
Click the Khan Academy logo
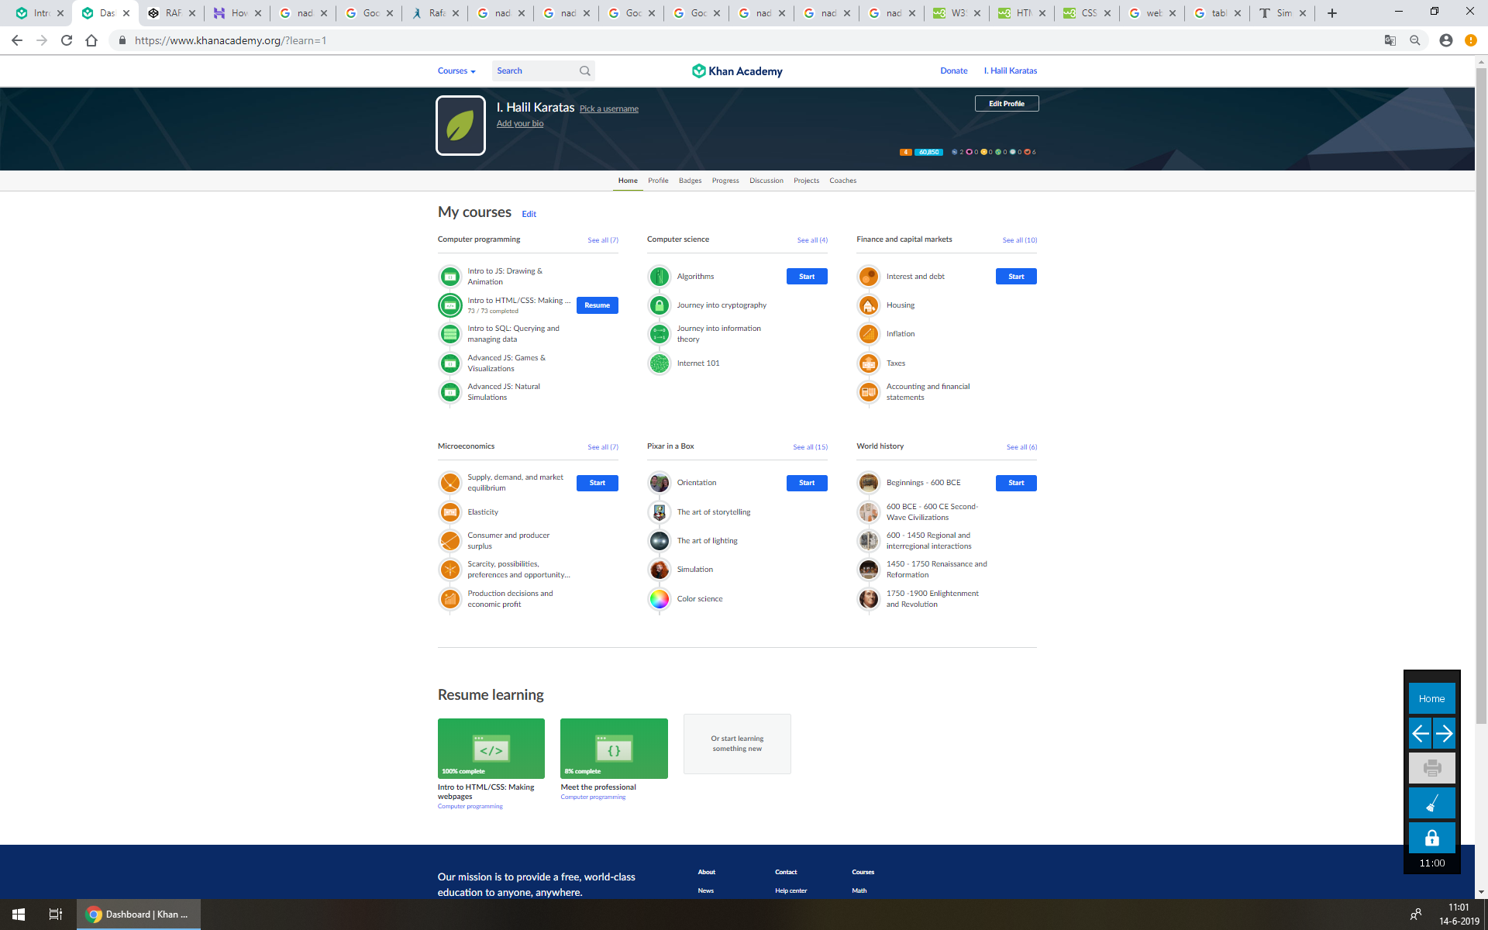click(737, 71)
